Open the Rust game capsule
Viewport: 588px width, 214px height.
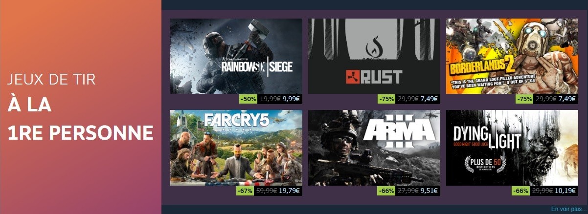374,56
